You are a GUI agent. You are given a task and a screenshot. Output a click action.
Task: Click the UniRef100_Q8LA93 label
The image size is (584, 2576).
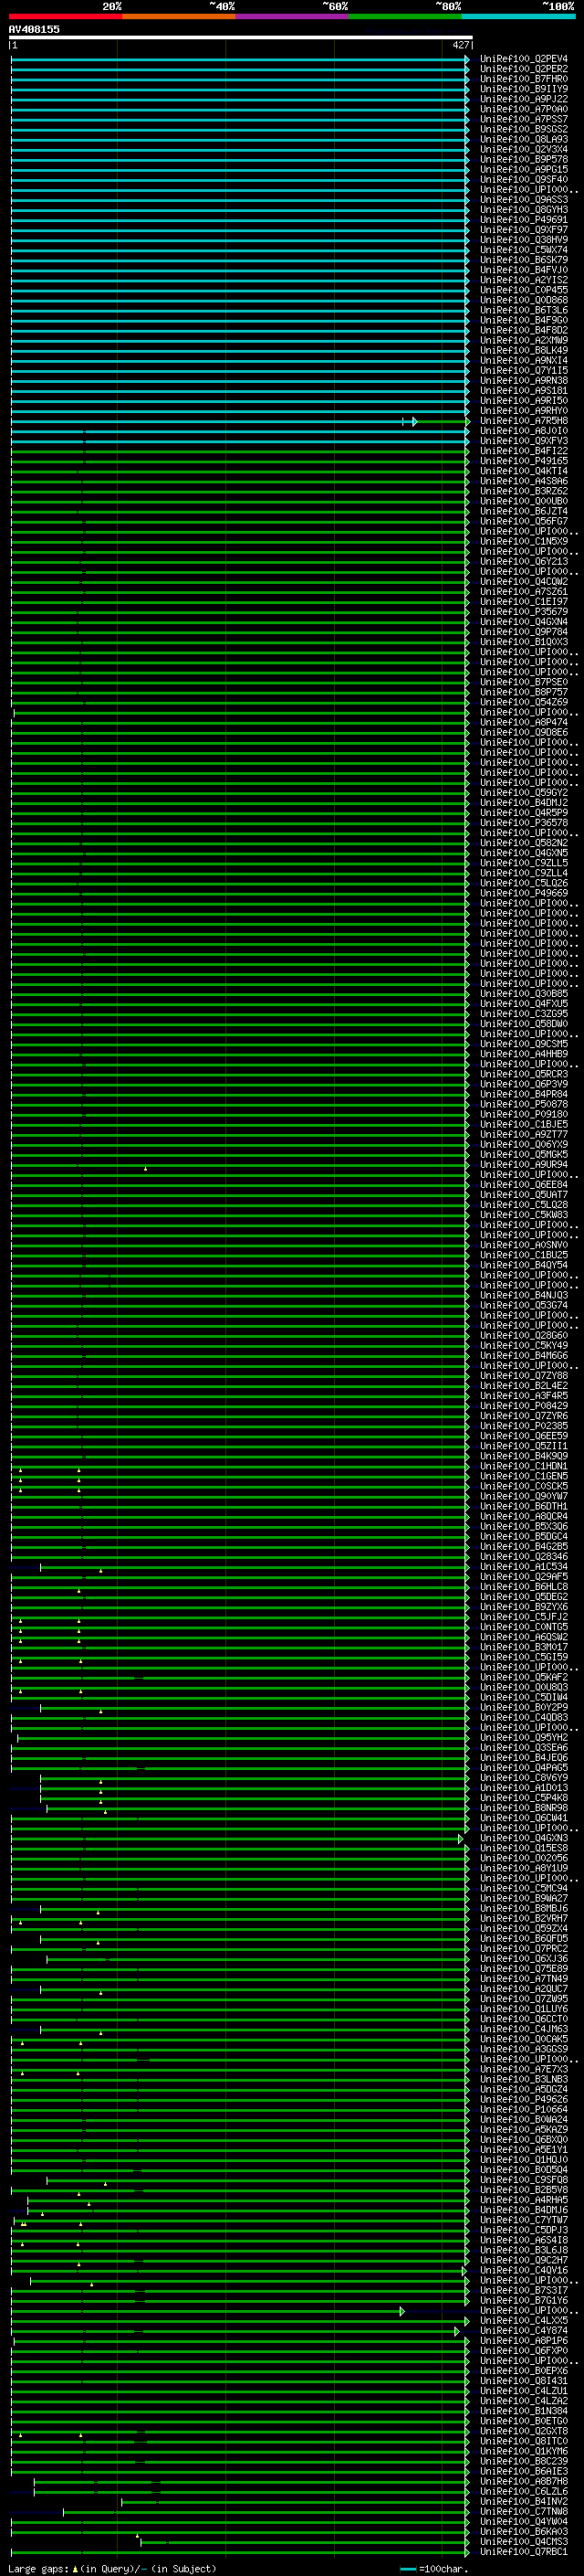(x=523, y=139)
